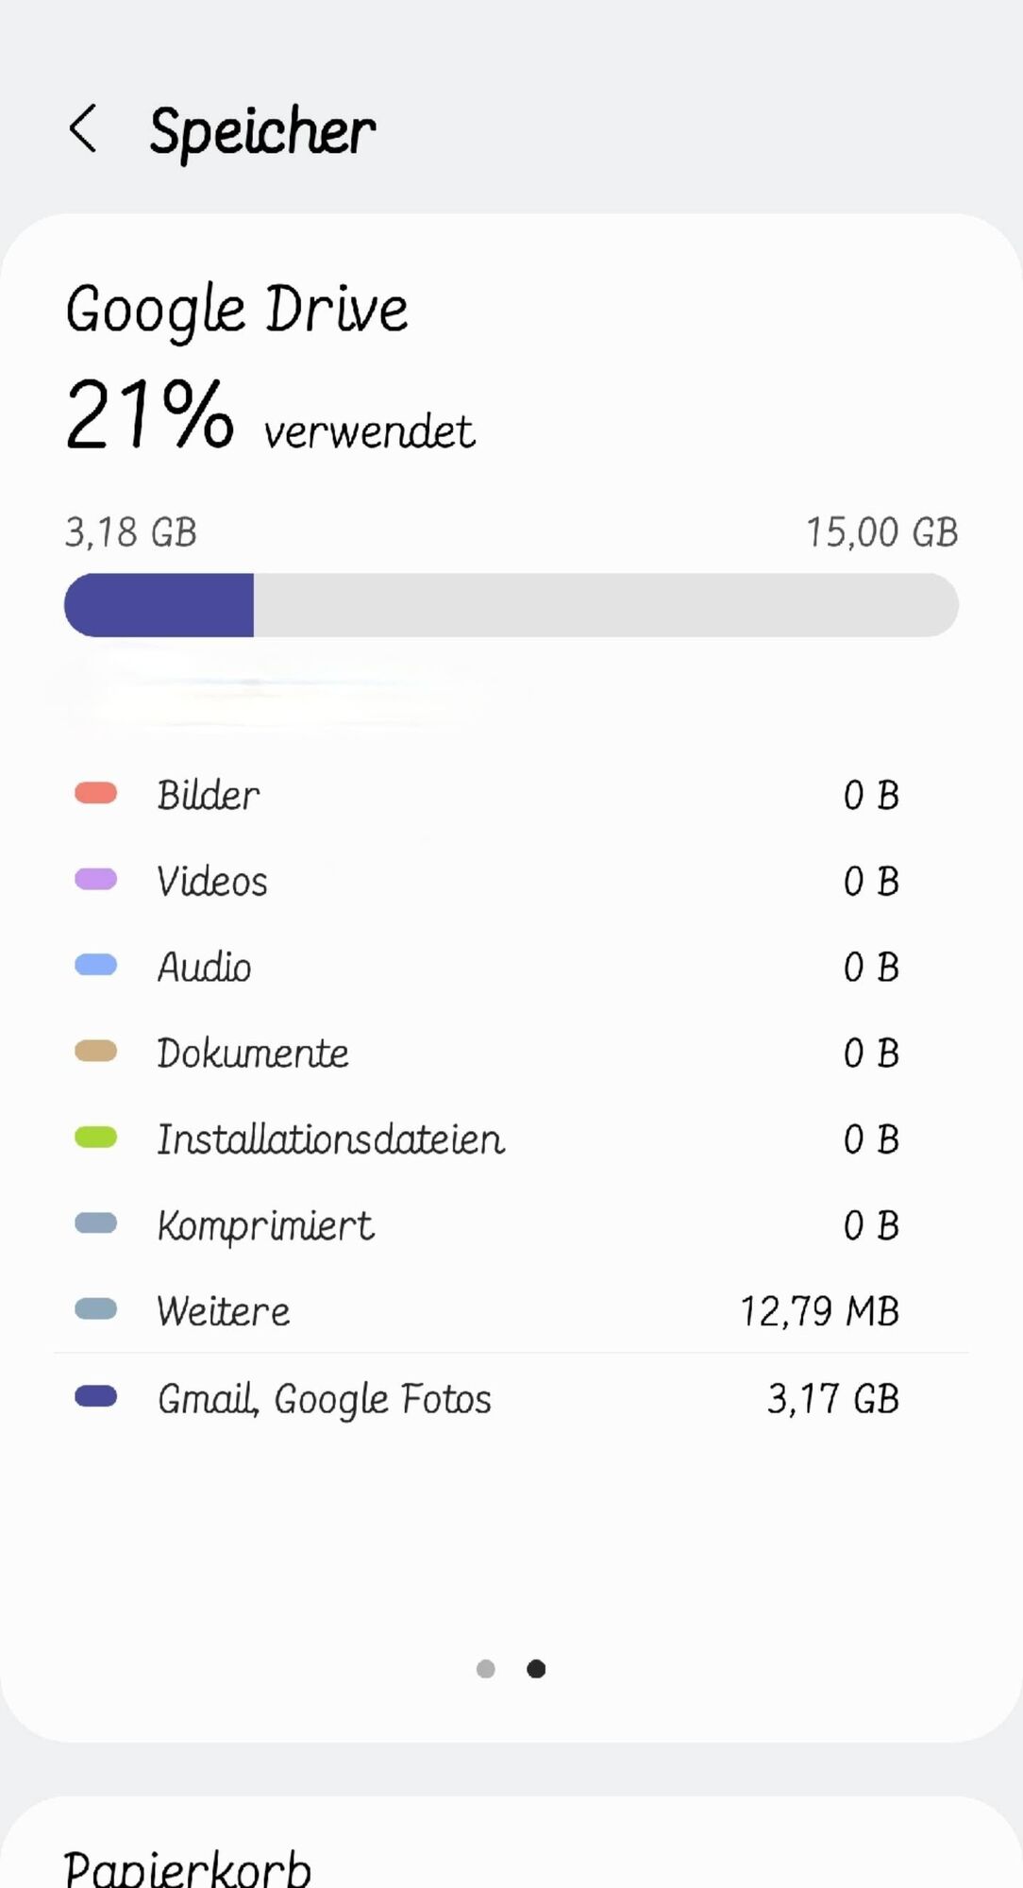Tap the dark blue Gmail color indicator
This screenshot has width=1023, height=1888.
point(95,1396)
